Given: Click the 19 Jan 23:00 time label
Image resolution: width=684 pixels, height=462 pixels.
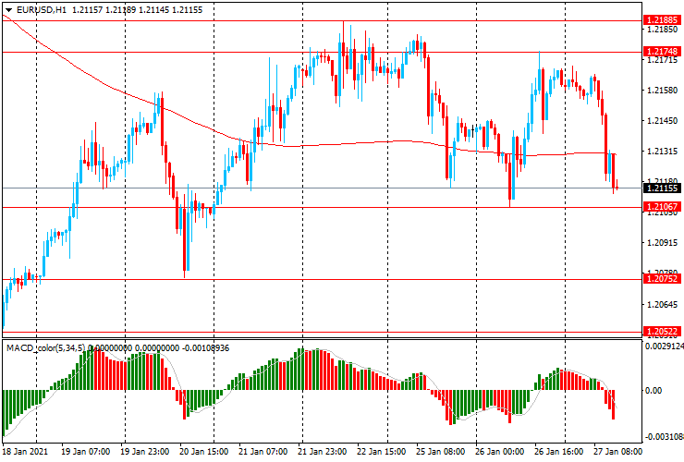Looking at the screenshot, I should click(145, 452).
